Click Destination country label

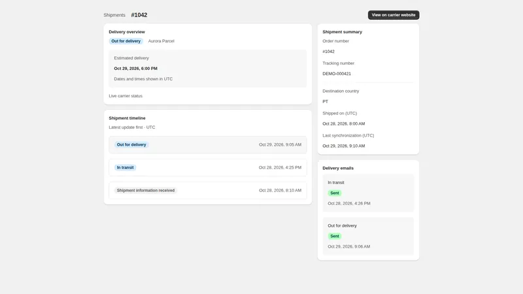point(341,91)
